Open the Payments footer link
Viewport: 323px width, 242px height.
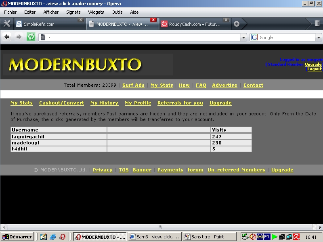[x=170, y=170]
